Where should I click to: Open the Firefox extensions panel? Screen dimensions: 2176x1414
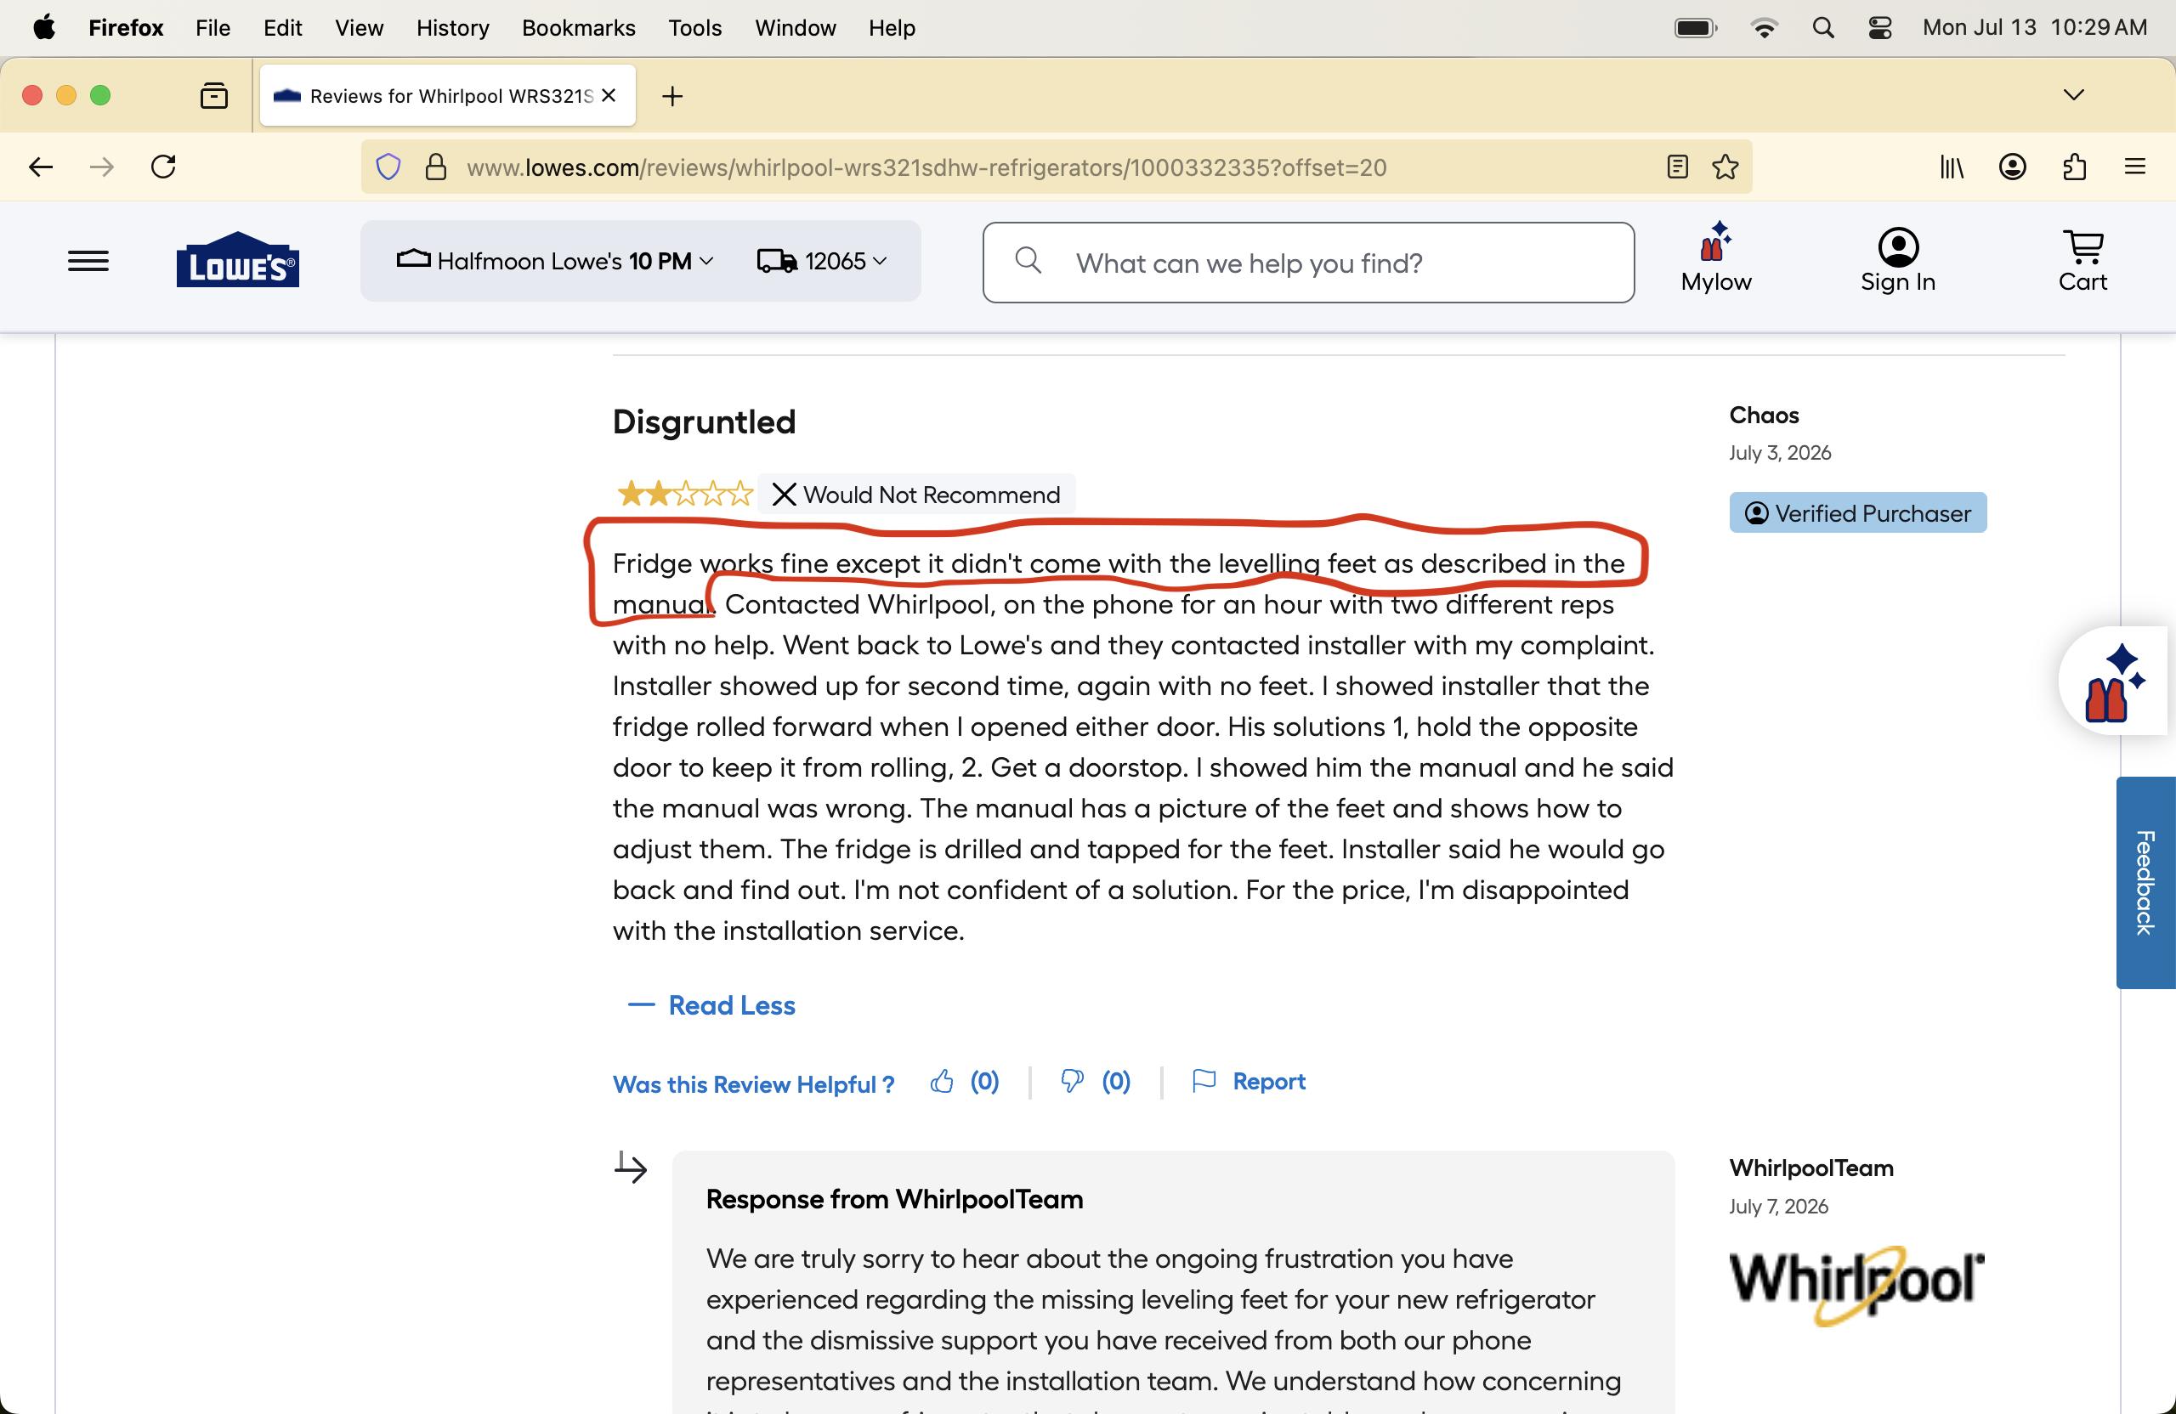tap(2074, 167)
